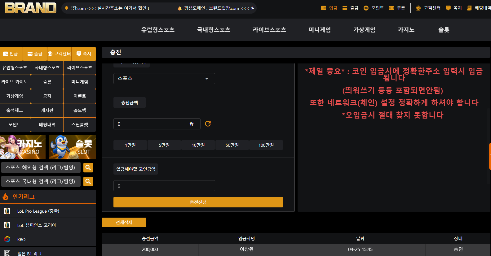
Task: Open 고객센터 in top header
Action: (428, 8)
